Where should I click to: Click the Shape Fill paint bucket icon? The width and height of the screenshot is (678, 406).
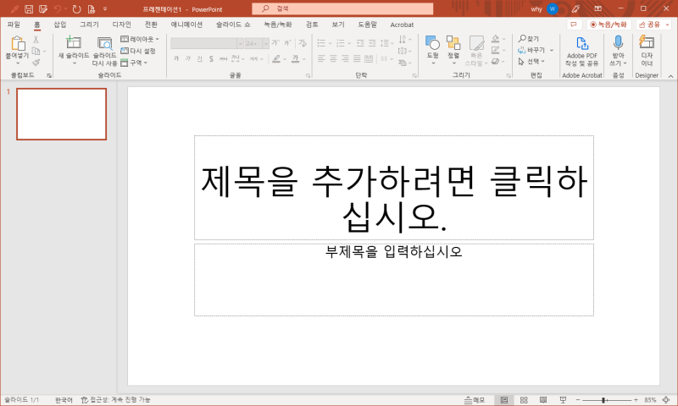496,39
